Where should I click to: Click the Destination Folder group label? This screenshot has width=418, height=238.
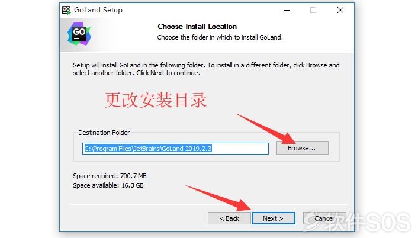pos(104,133)
